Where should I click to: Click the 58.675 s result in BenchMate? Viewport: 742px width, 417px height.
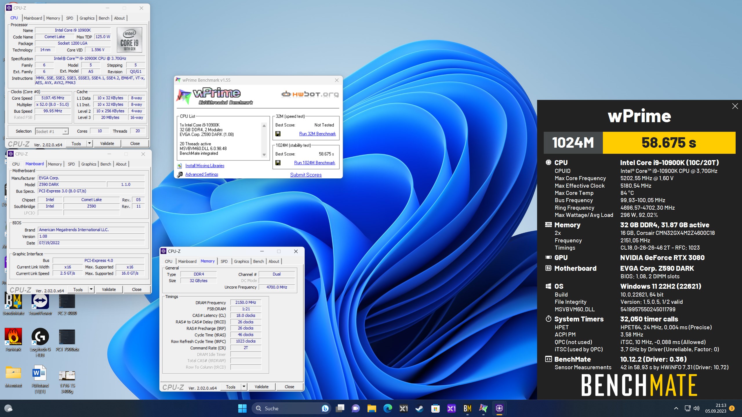[669, 143]
